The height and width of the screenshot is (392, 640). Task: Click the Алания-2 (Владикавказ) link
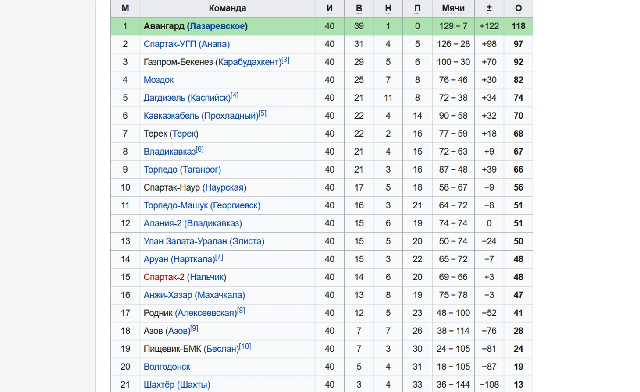coord(192,224)
